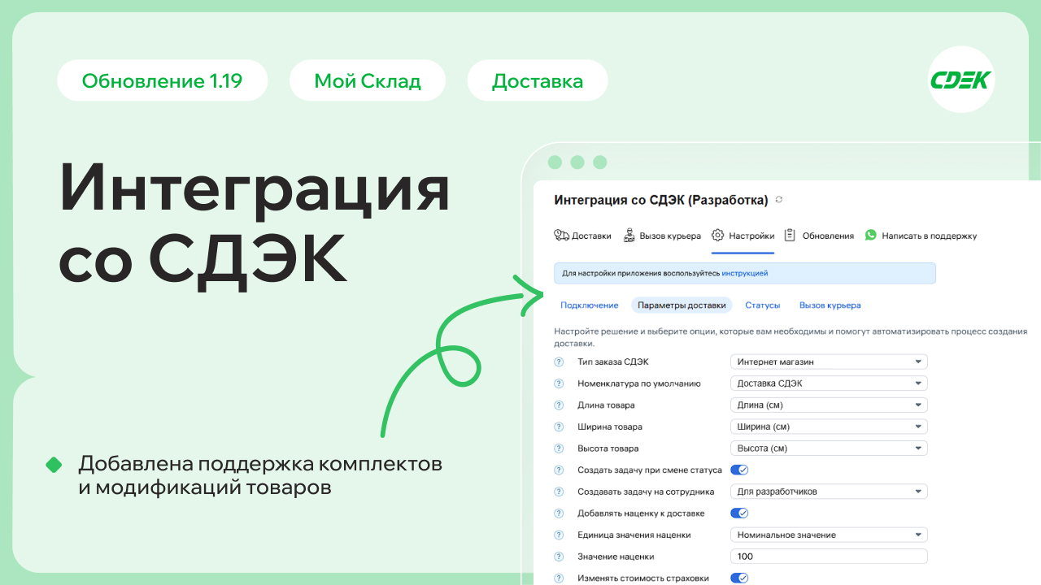This screenshot has width=1041, height=585.
Task: Toggle Создать задачу при смене статуса switch
Action: pyautogui.click(x=739, y=470)
